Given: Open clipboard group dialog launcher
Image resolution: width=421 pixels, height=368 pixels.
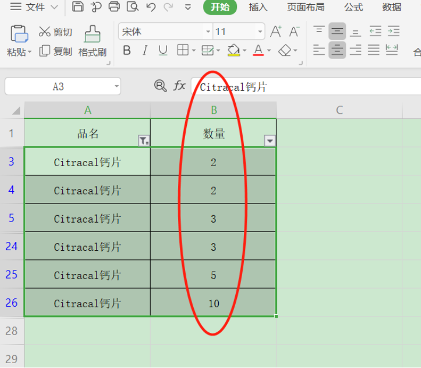Looking at the screenshot, I should (x=109, y=63).
